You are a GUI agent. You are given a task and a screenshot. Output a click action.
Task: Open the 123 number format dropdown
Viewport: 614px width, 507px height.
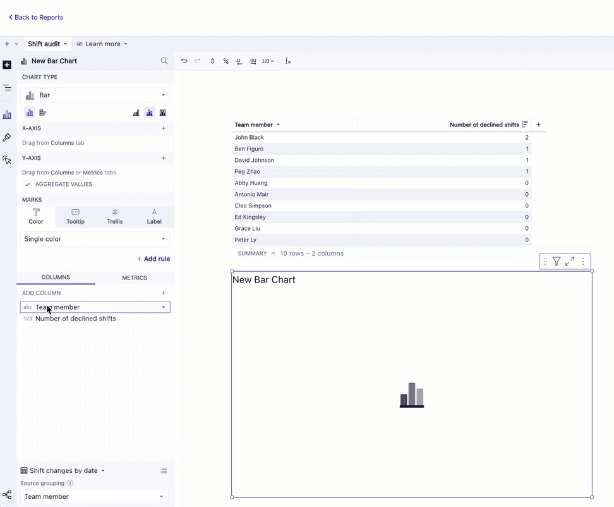[x=268, y=61]
